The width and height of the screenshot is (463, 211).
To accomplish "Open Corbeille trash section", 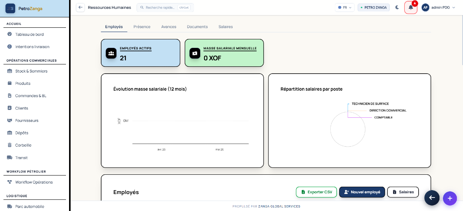I will [x=23, y=145].
